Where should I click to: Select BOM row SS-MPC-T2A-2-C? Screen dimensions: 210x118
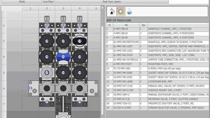click(157, 104)
